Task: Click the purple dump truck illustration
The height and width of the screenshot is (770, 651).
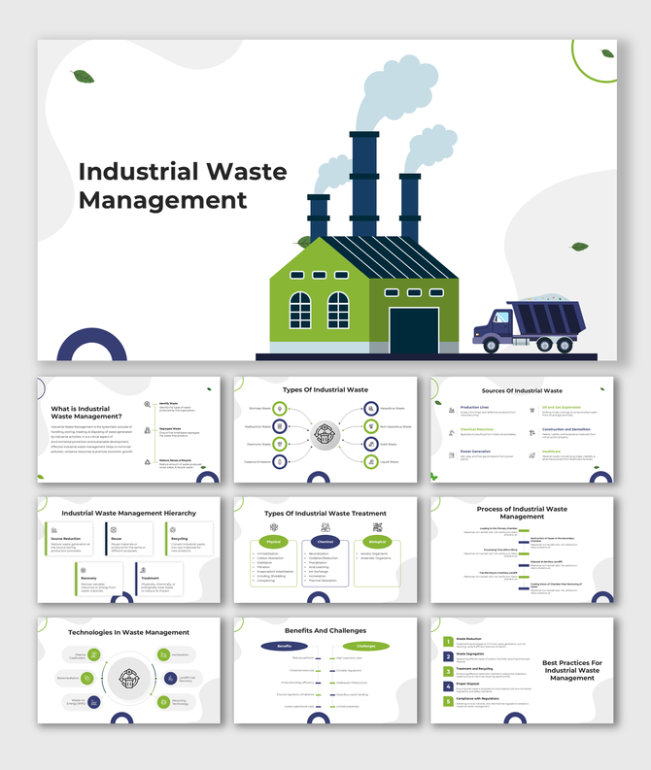Action: tap(530, 324)
